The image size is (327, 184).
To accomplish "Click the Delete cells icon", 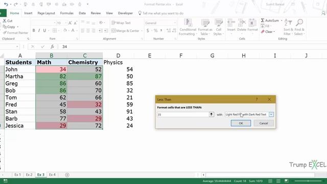I will click(x=242, y=22).
